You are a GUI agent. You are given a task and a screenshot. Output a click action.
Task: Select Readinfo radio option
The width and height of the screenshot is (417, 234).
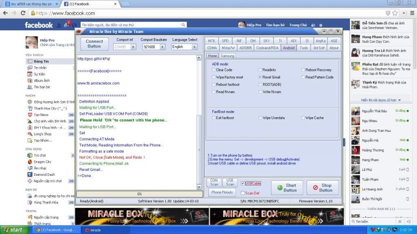pos(260,70)
